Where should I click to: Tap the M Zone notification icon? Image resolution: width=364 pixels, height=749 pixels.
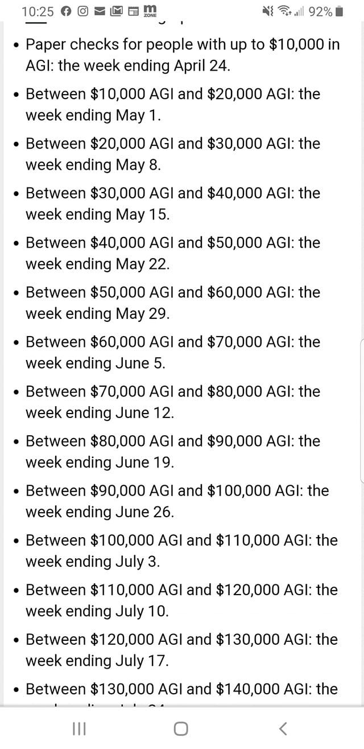tap(151, 11)
